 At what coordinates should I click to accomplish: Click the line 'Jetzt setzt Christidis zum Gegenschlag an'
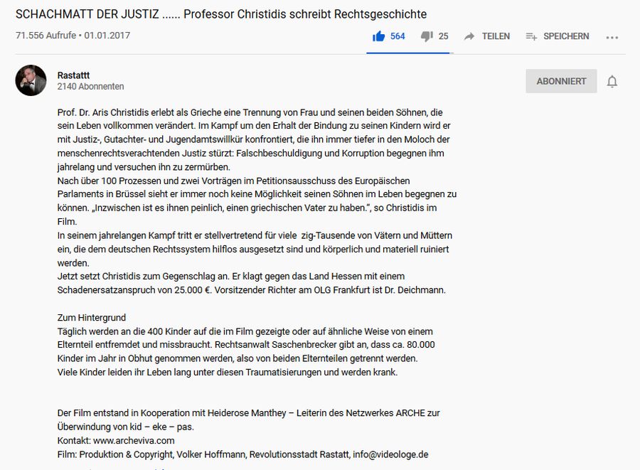click(x=231, y=276)
